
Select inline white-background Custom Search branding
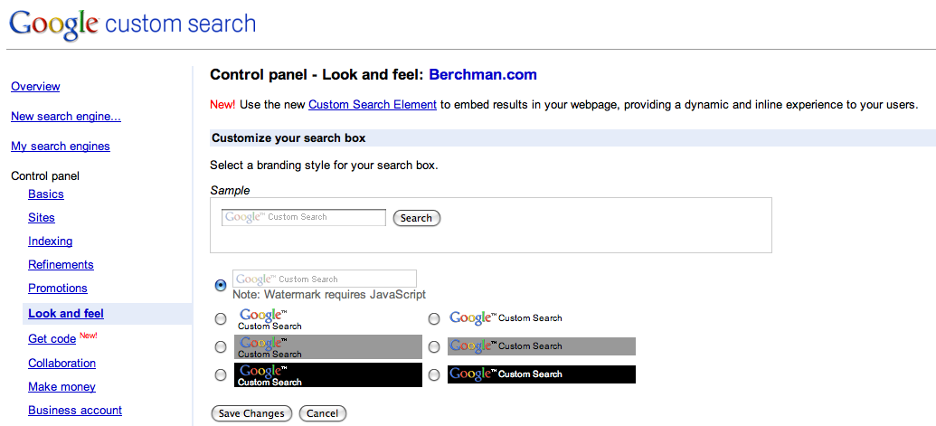point(434,319)
